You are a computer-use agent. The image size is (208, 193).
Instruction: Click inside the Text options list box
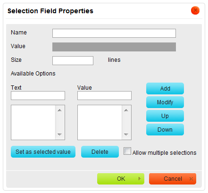click(x=33, y=122)
